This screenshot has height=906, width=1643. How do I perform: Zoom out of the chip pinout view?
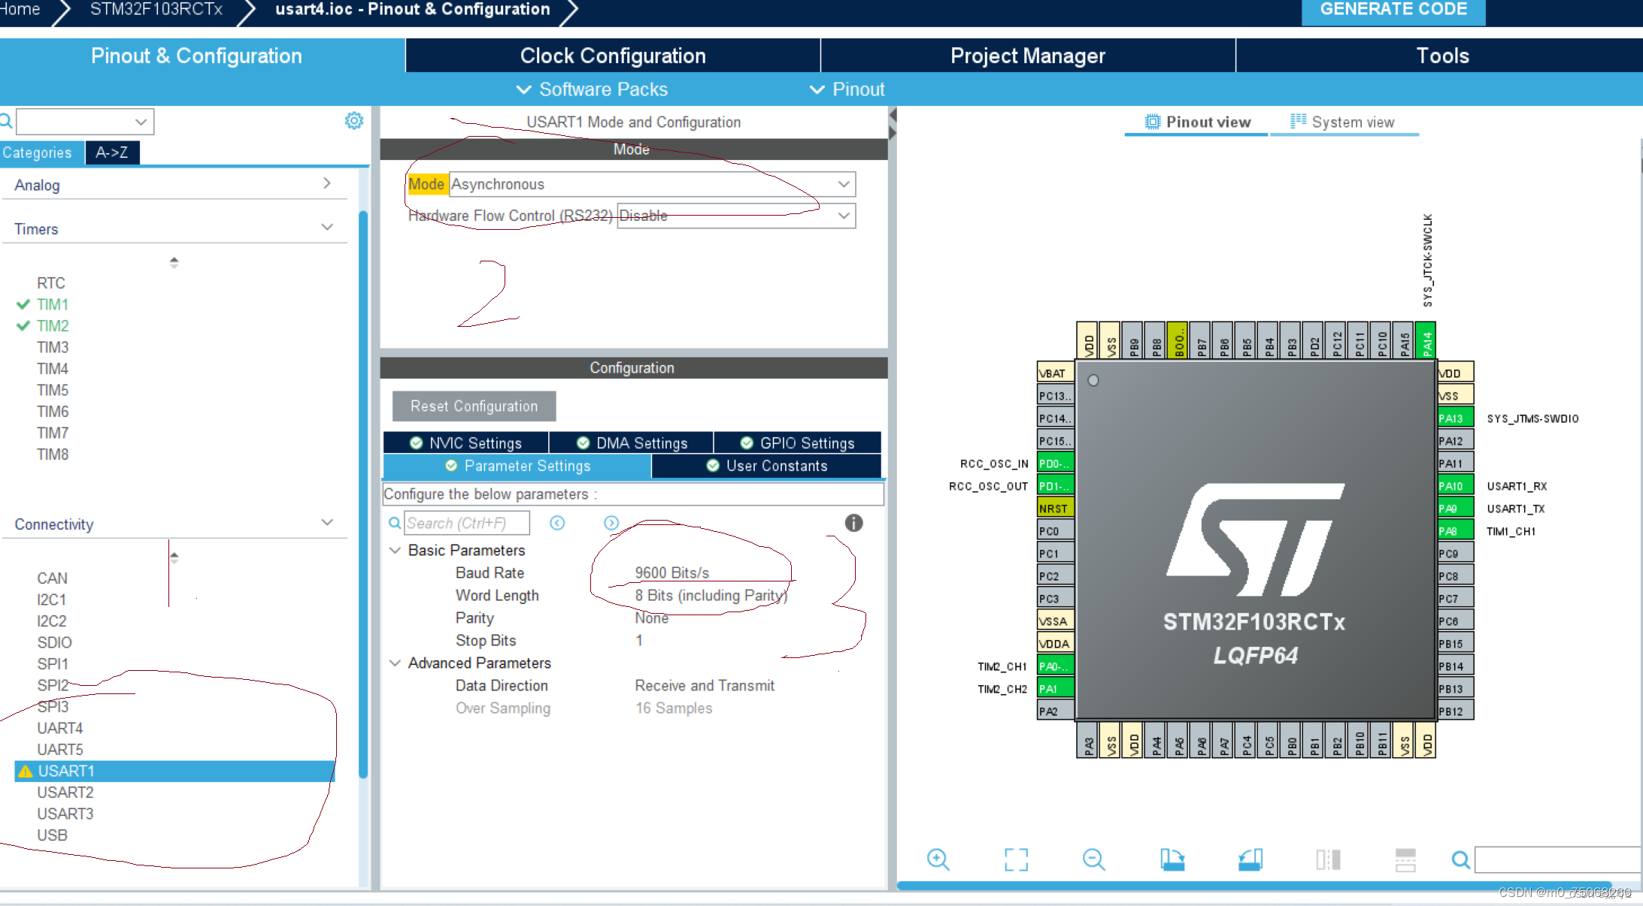pyautogui.click(x=1095, y=859)
